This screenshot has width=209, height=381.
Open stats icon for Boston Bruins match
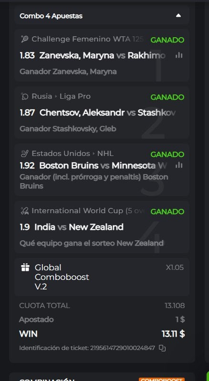pyautogui.click(x=179, y=165)
